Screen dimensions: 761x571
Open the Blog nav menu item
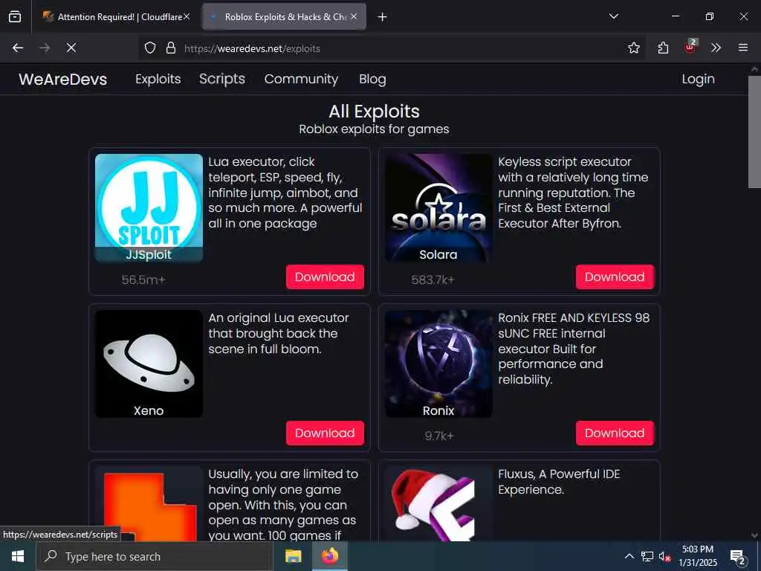(373, 79)
